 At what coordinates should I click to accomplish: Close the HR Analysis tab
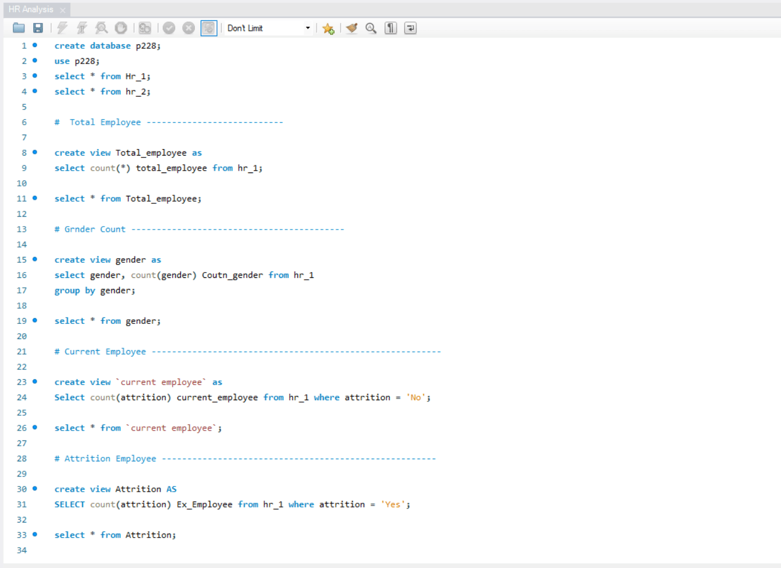pyautogui.click(x=63, y=10)
